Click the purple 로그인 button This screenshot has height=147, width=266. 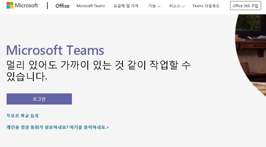[x=39, y=99]
